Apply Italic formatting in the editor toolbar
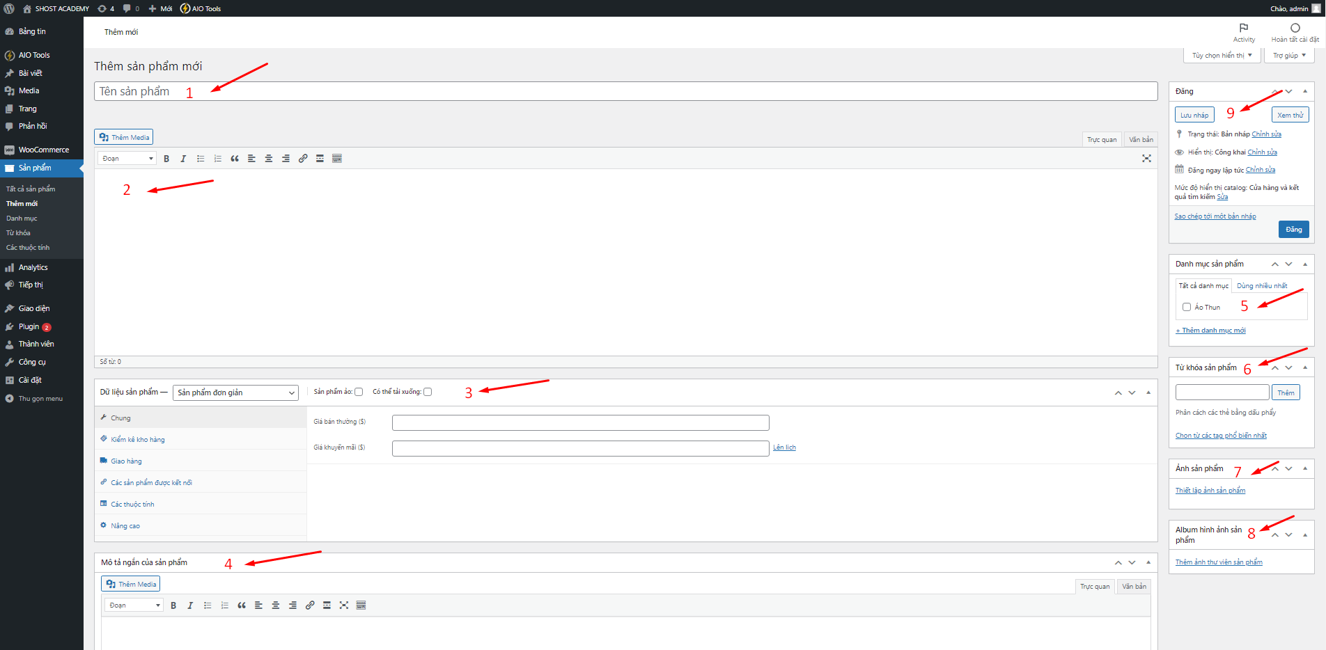 [x=183, y=158]
